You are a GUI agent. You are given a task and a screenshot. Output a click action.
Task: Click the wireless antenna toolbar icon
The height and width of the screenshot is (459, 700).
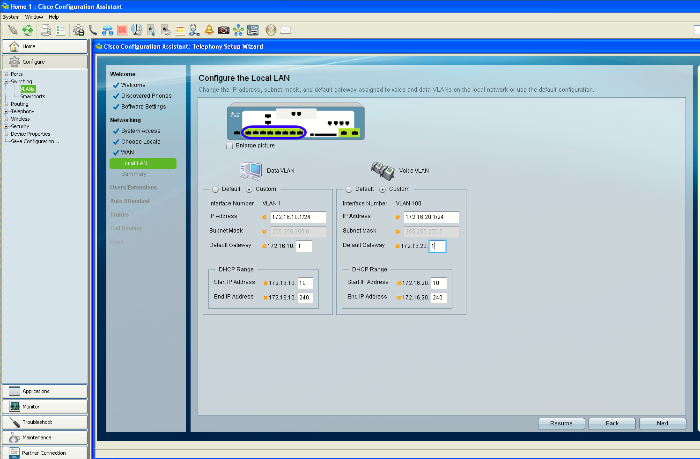[137, 30]
